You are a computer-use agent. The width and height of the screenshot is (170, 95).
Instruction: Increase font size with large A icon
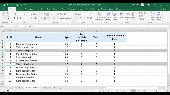click(x=34, y=14)
